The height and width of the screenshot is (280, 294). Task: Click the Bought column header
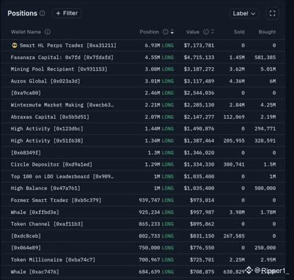267,32
